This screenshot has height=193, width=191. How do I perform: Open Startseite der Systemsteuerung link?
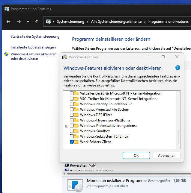(x=35, y=37)
